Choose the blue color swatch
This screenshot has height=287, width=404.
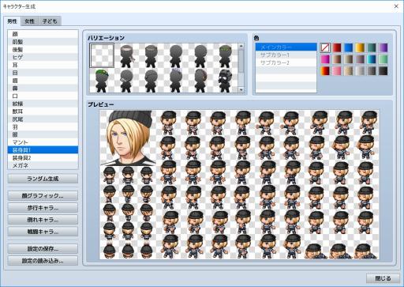click(348, 47)
